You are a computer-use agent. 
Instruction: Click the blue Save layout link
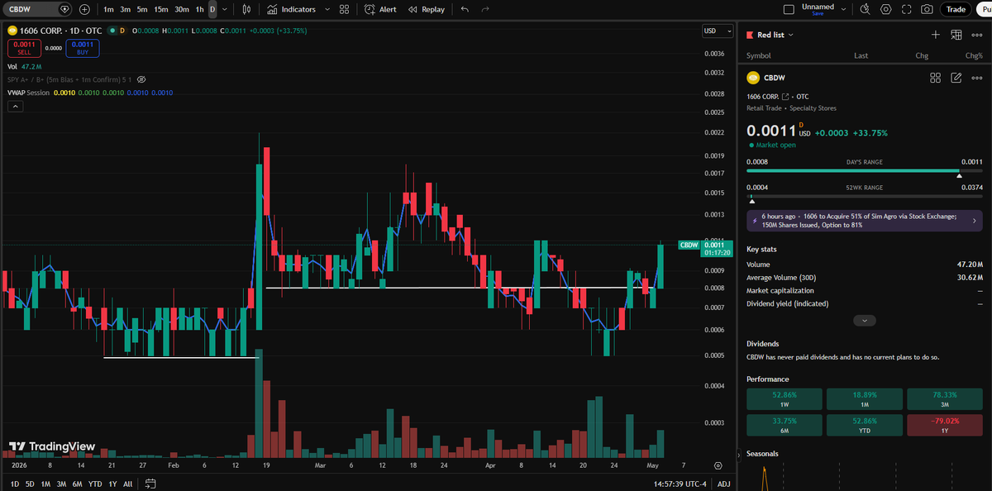pos(818,14)
